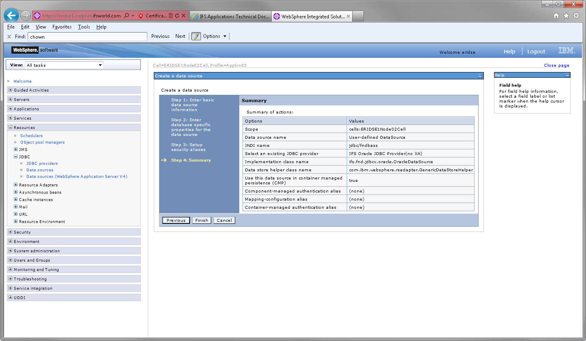Expand Cache instances node
Image resolution: width=586 pixels, height=341 pixels.
[16, 199]
